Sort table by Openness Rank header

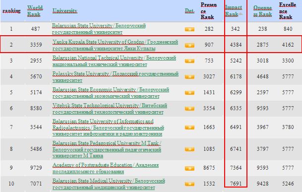click(262, 11)
